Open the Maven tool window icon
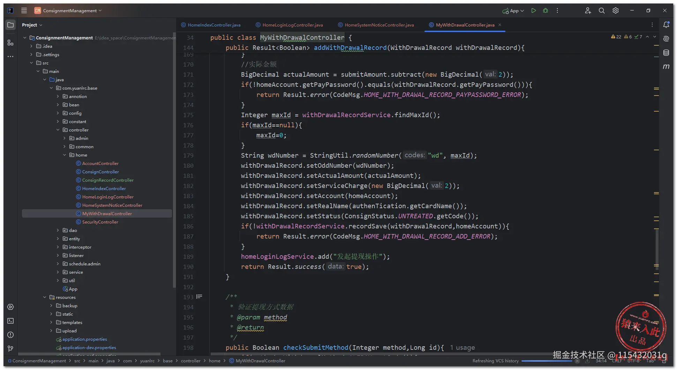The width and height of the screenshot is (677, 370). (x=666, y=67)
